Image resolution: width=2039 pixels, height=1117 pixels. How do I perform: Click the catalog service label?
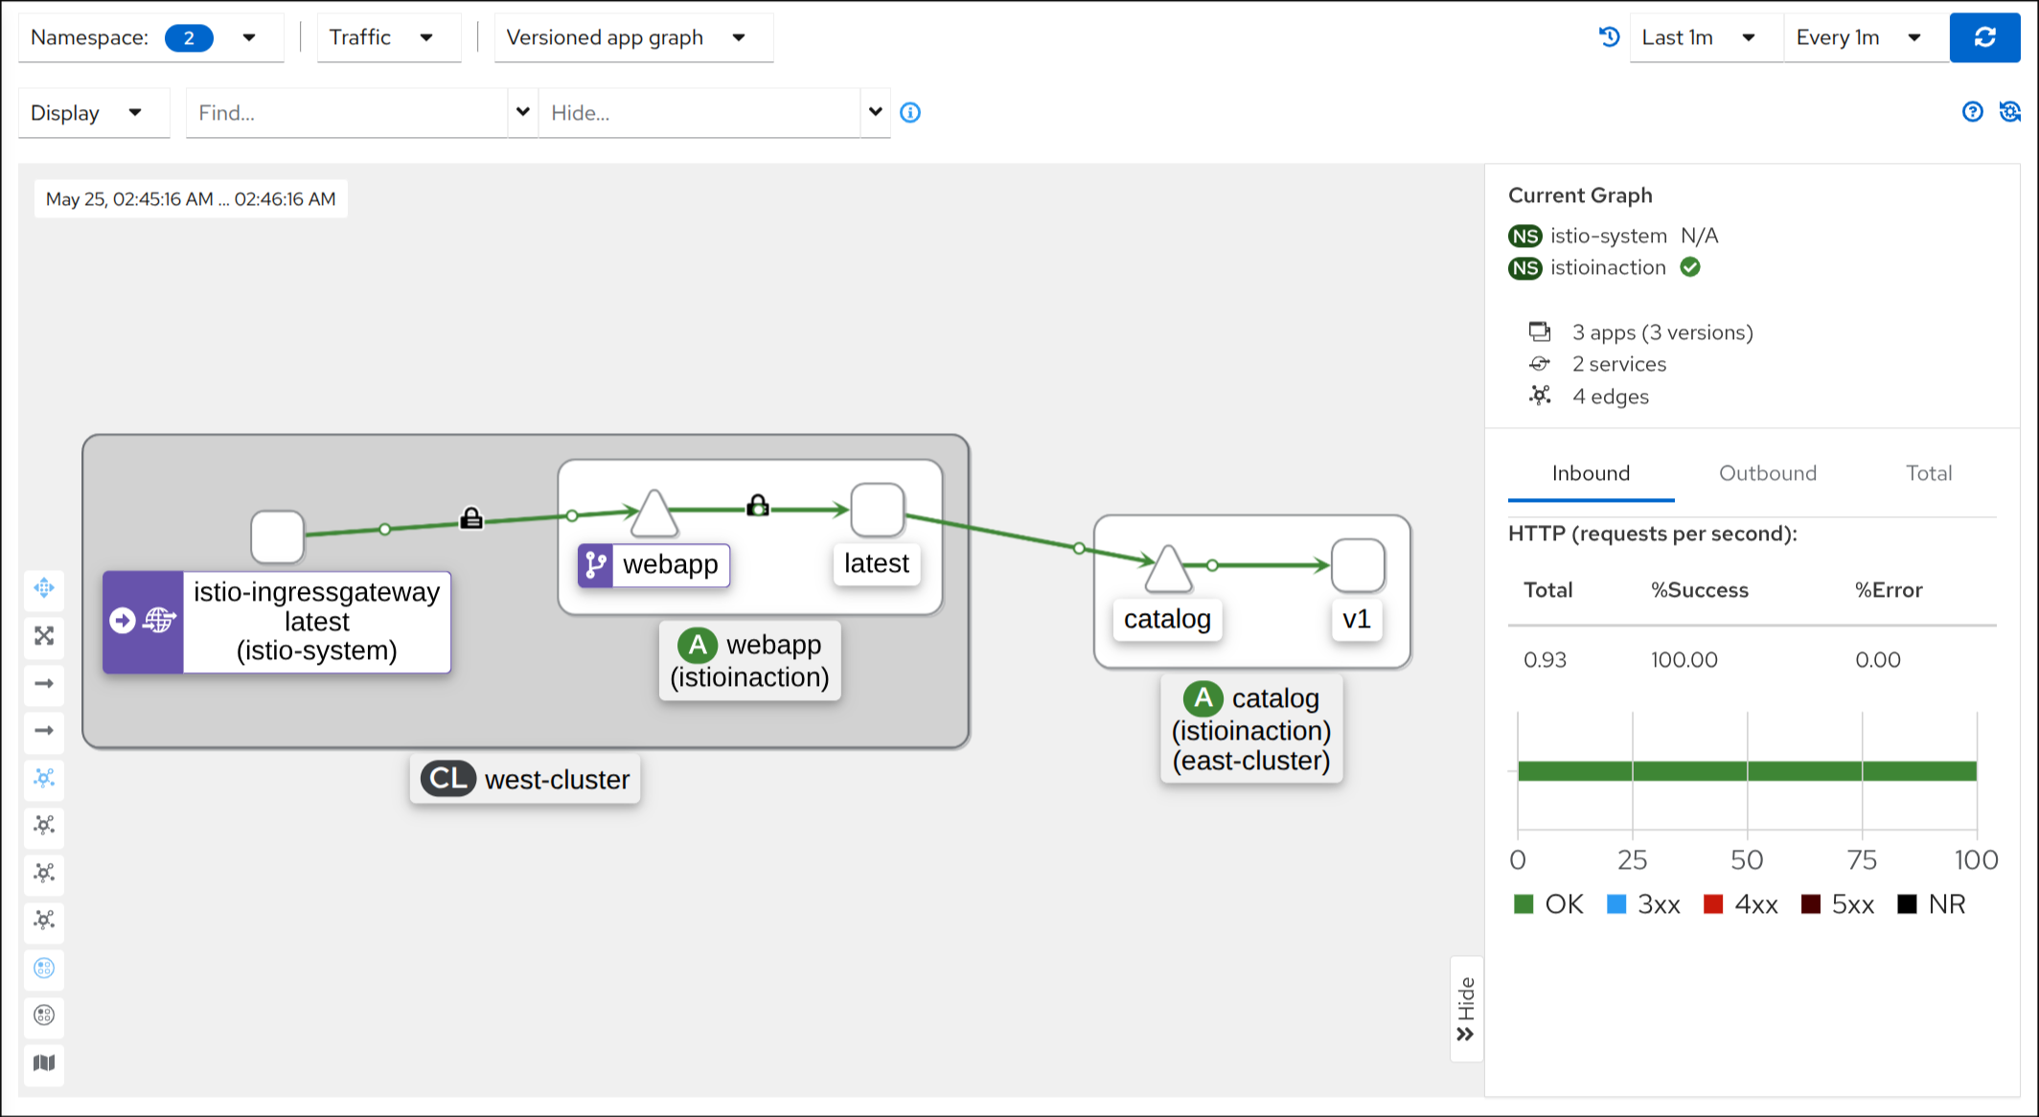(x=1167, y=619)
